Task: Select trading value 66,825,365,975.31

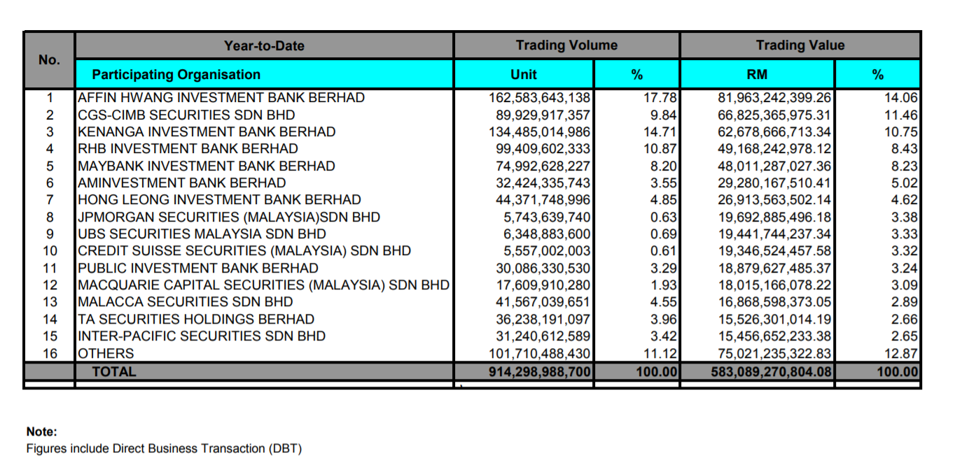Action: pyautogui.click(x=775, y=115)
